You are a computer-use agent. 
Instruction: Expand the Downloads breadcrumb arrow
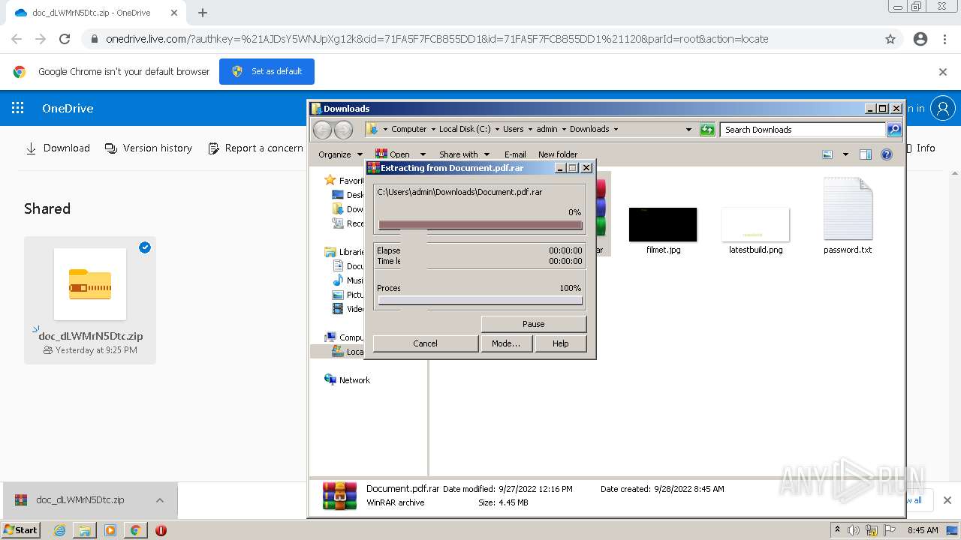pyautogui.click(x=616, y=129)
